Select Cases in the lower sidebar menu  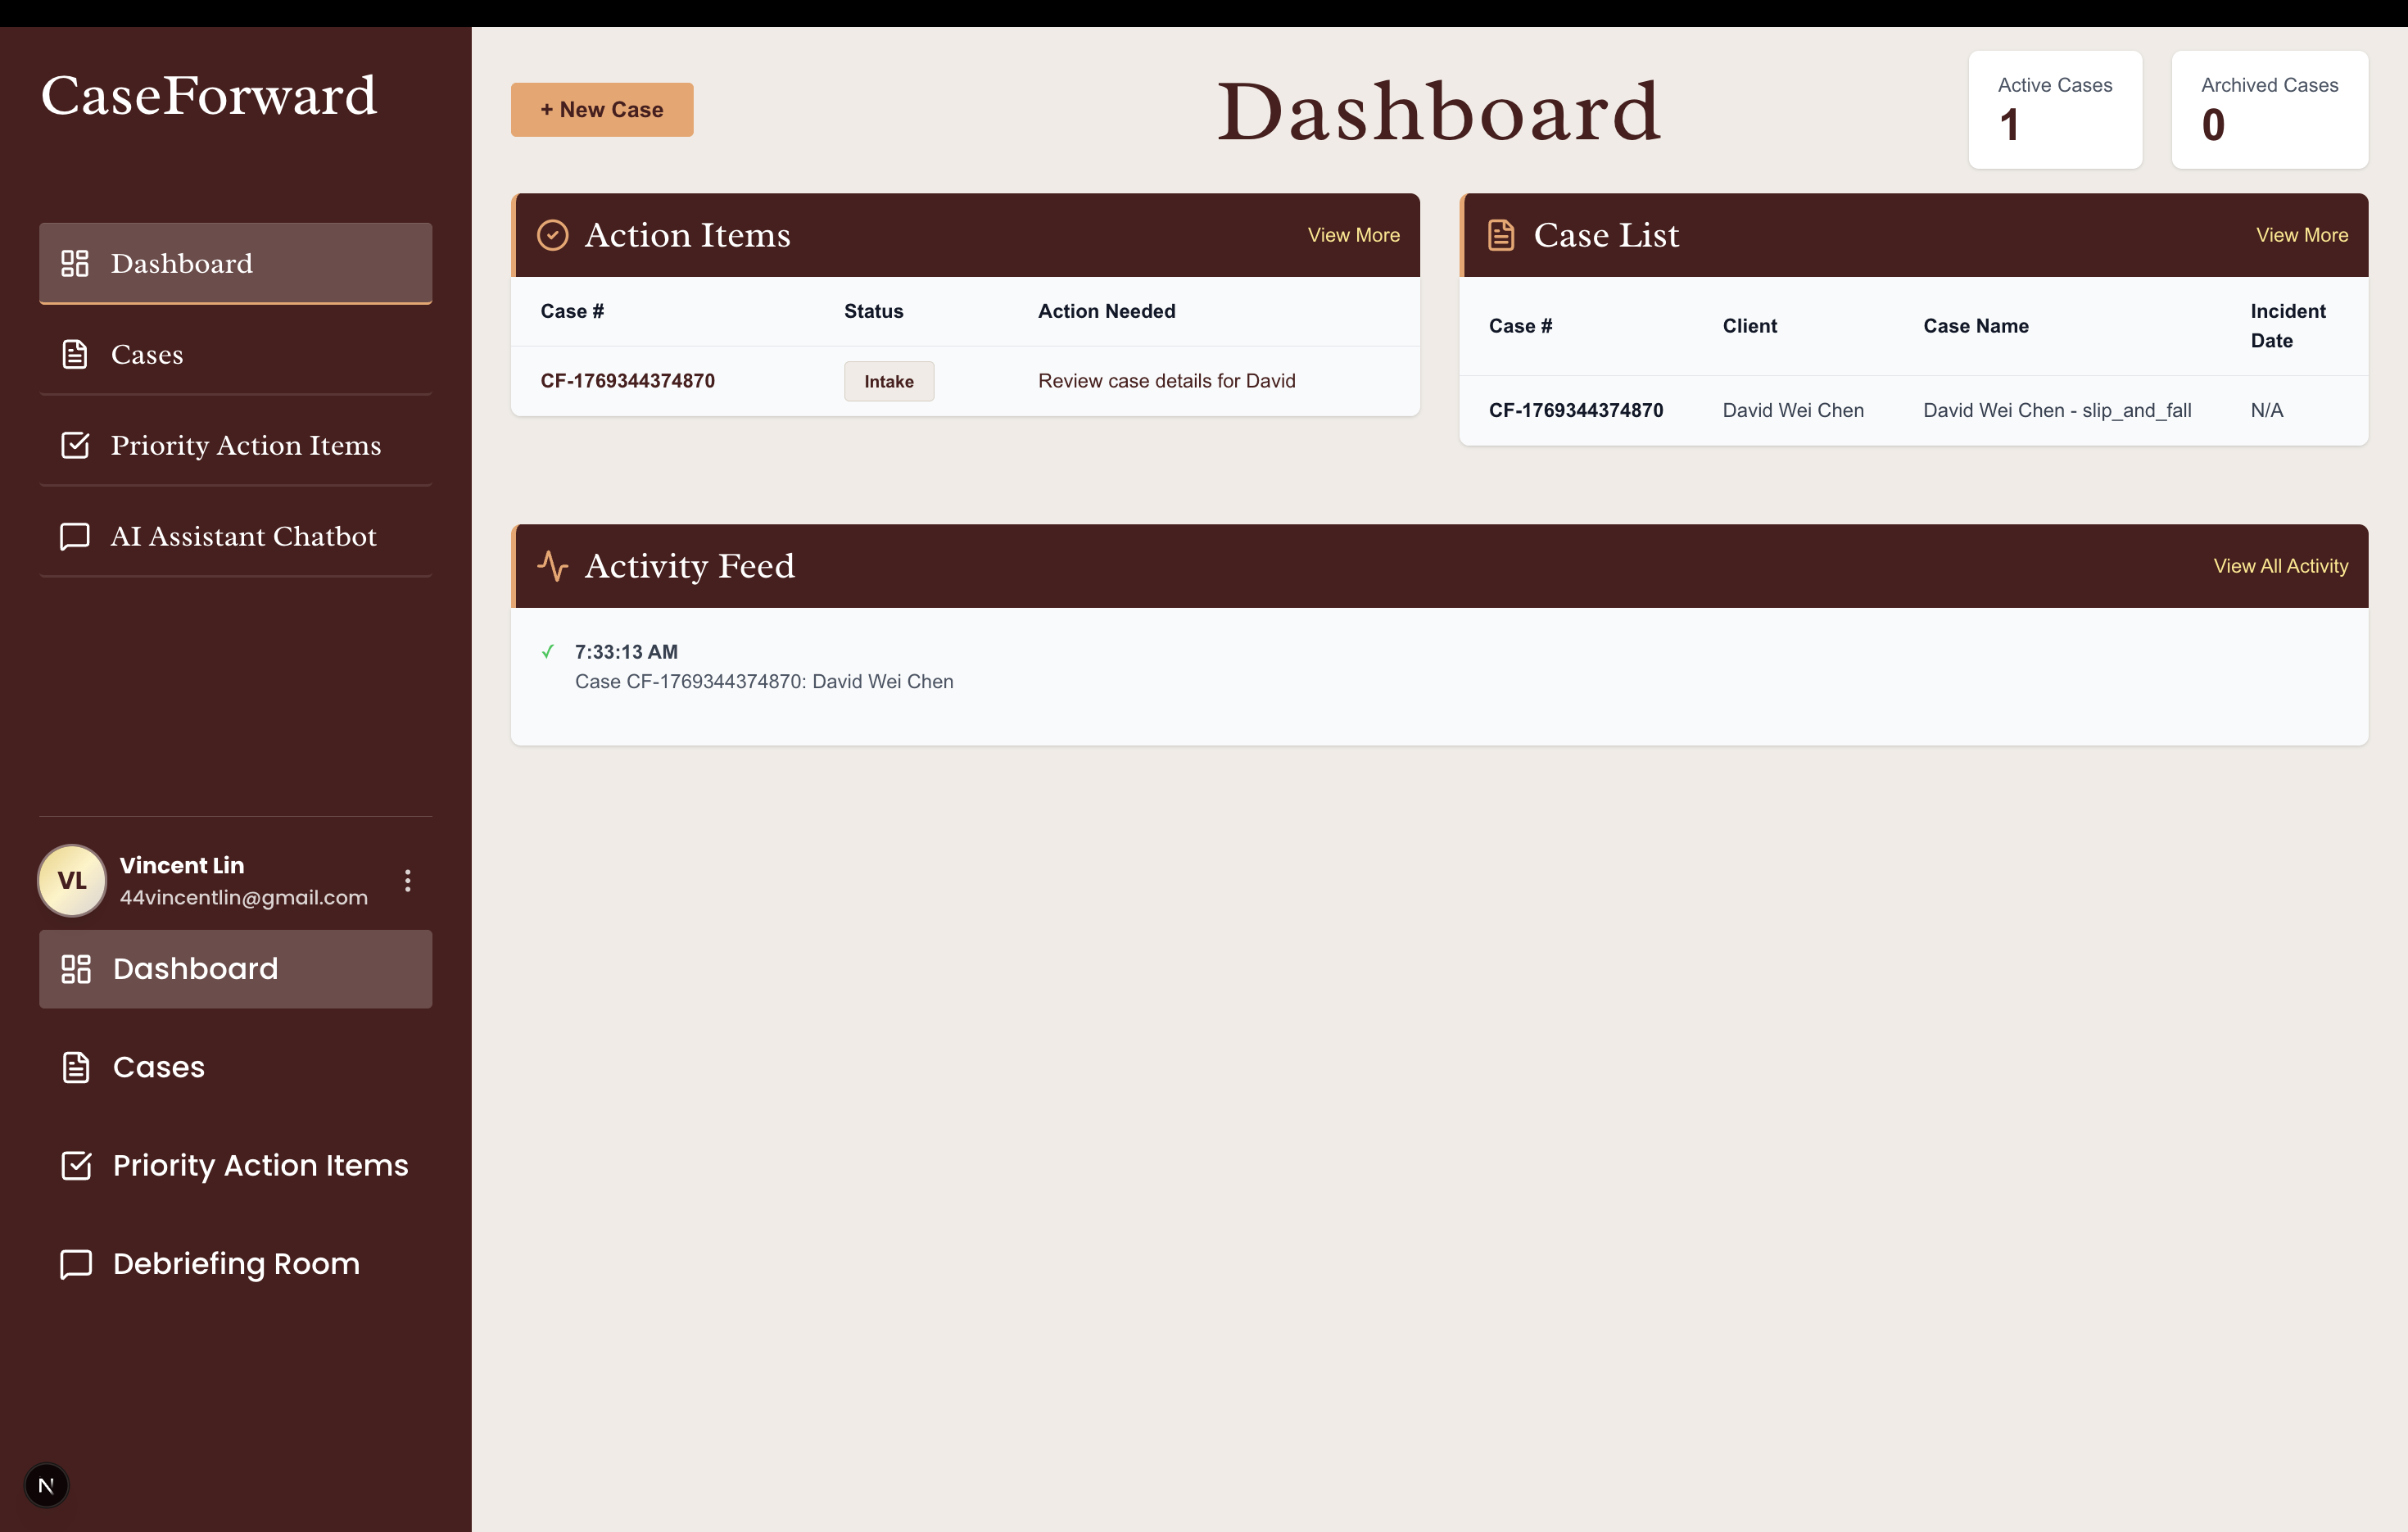click(158, 1067)
